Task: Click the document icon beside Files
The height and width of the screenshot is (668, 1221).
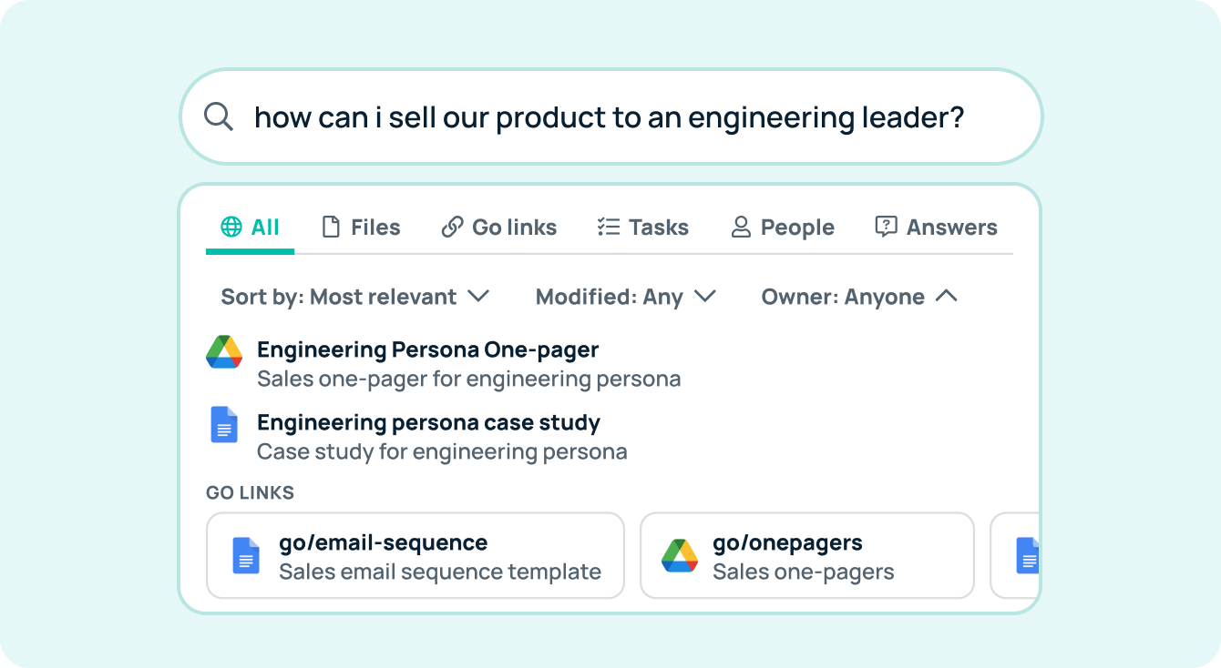Action: (332, 227)
